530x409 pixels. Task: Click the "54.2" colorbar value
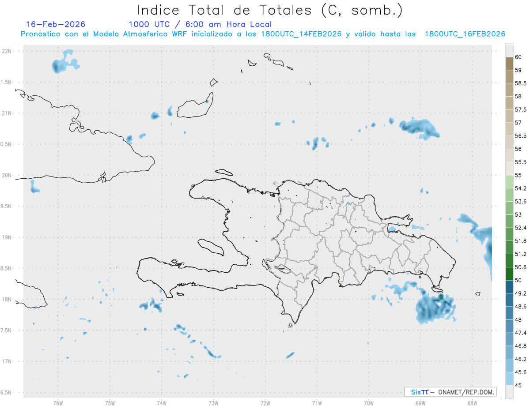click(x=521, y=188)
